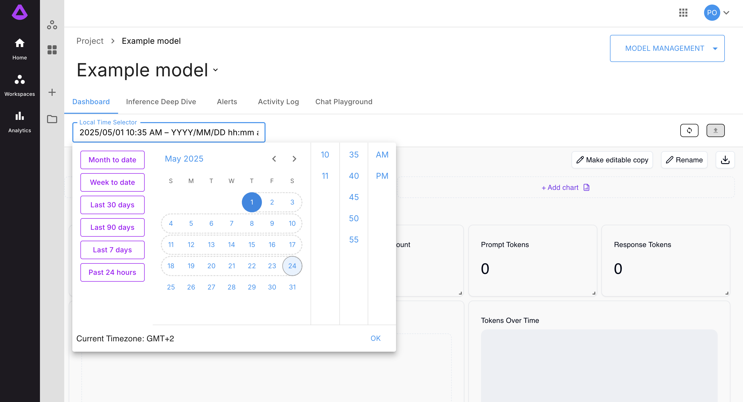Screen dimensions: 743x402
Task: Click the refresh dashboard icon button
Action: click(x=689, y=130)
